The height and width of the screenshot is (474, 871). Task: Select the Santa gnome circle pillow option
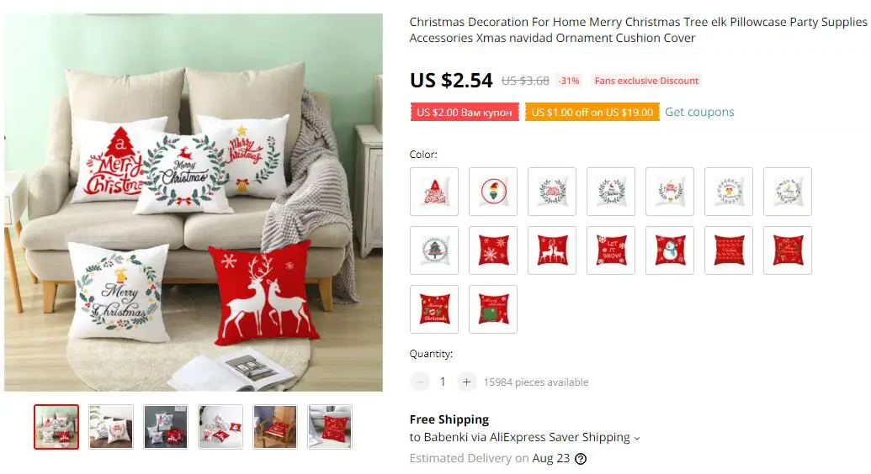[493, 192]
